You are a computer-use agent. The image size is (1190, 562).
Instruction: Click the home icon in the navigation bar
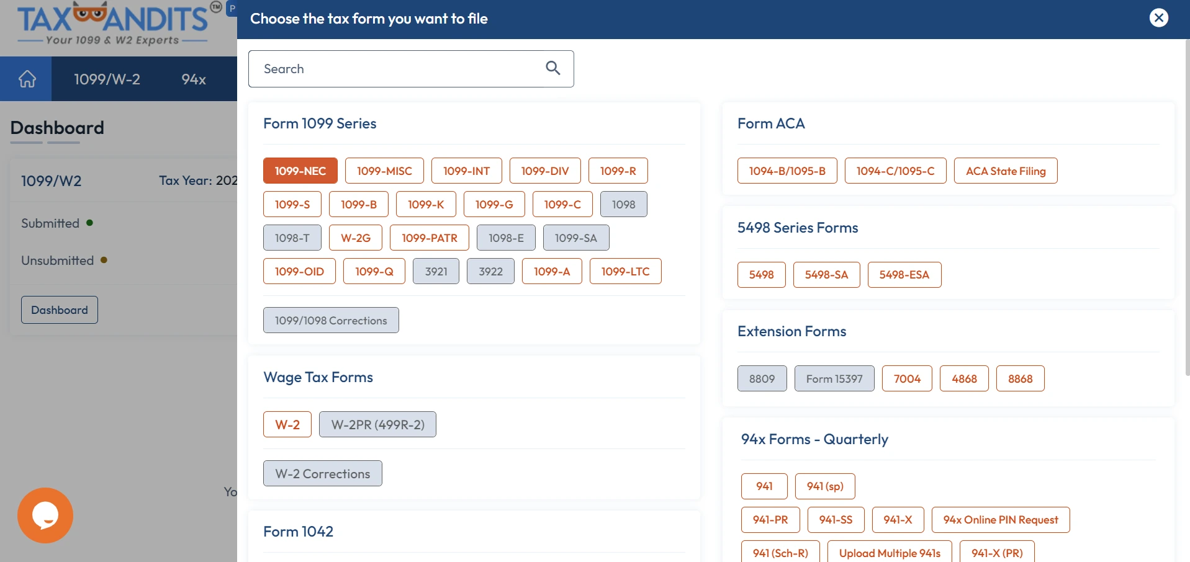click(x=26, y=79)
